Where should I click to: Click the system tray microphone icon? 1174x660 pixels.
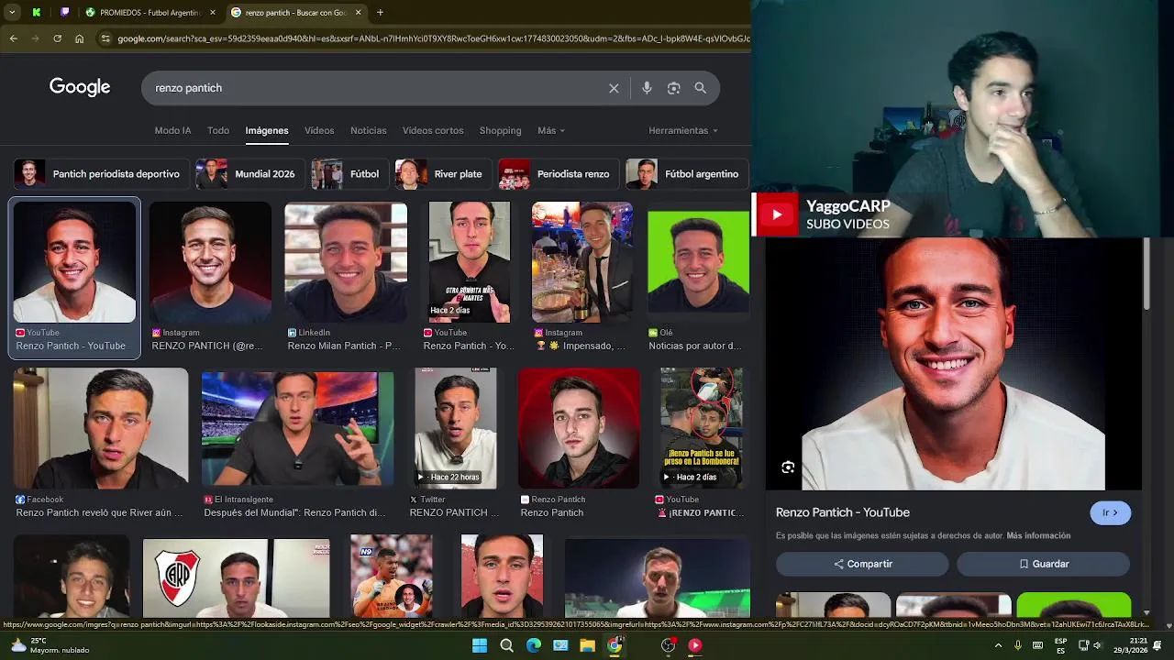pyautogui.click(x=1017, y=645)
